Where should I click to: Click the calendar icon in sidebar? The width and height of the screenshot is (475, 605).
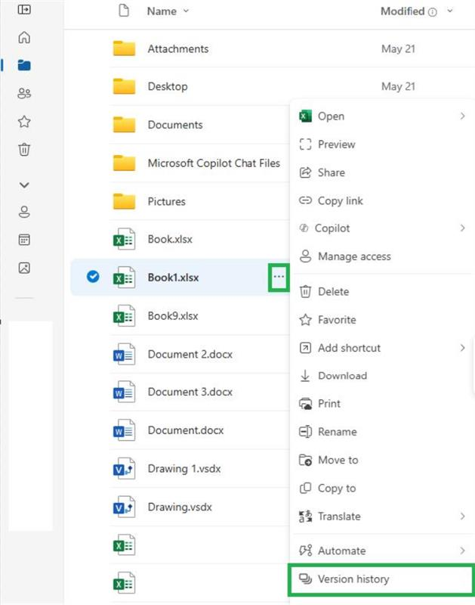[x=24, y=240]
